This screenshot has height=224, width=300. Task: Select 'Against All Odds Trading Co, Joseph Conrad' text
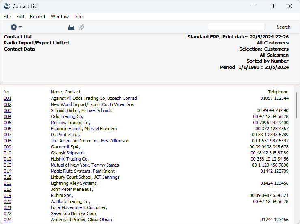94,98
